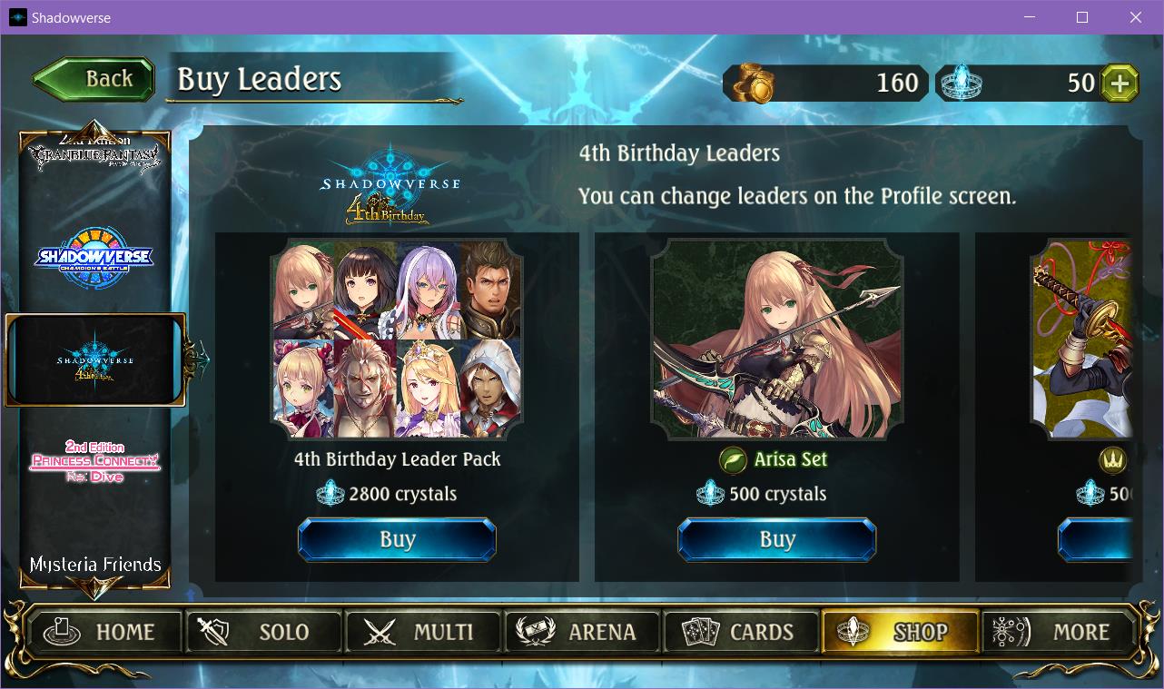Switch to the ARENA tab
Image resolution: width=1164 pixels, height=689 pixels.
pos(581,632)
